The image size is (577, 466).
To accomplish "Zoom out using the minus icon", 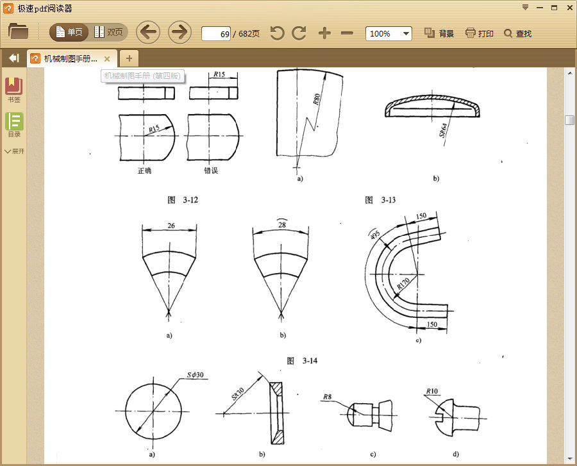I will [347, 33].
